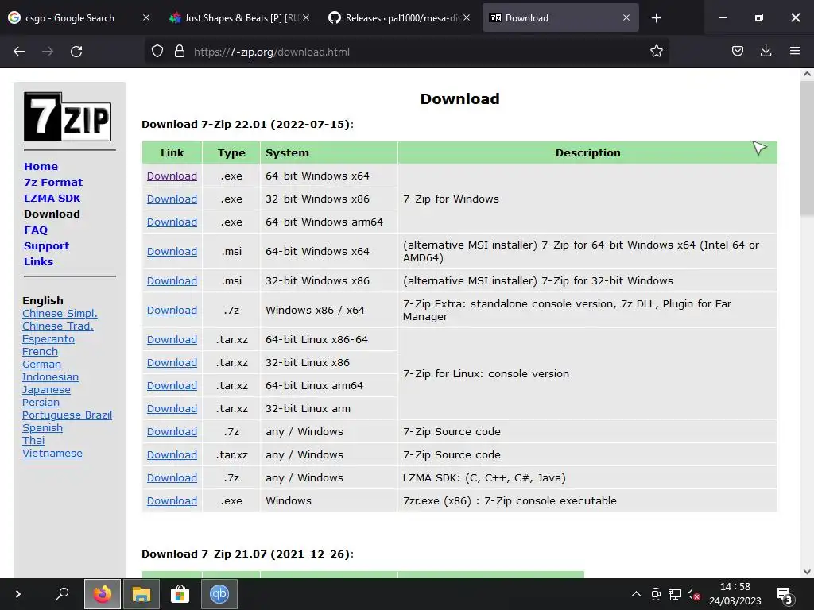Open 7z Format sidebar link
Screen dimensions: 814x610
pos(53,183)
